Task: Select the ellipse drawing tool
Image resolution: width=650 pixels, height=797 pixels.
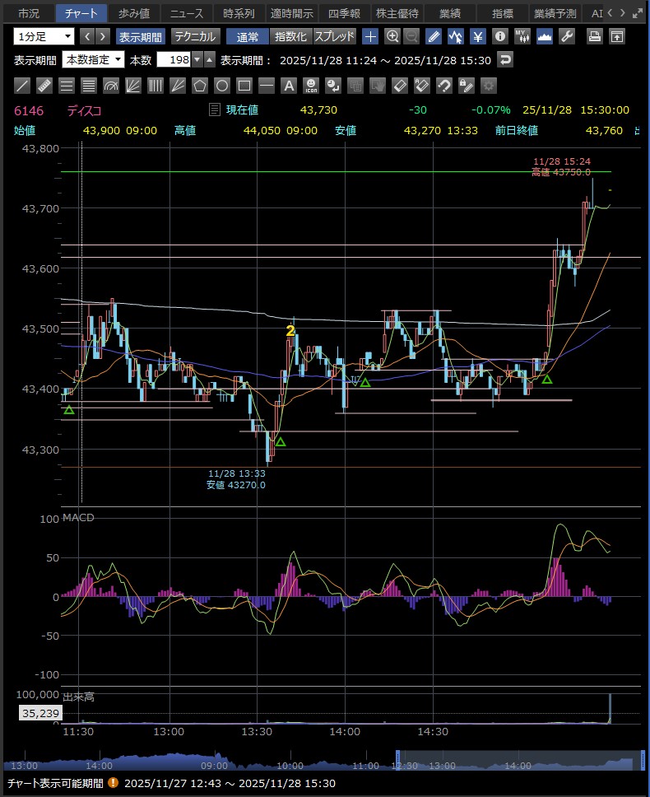Action: 222,86
